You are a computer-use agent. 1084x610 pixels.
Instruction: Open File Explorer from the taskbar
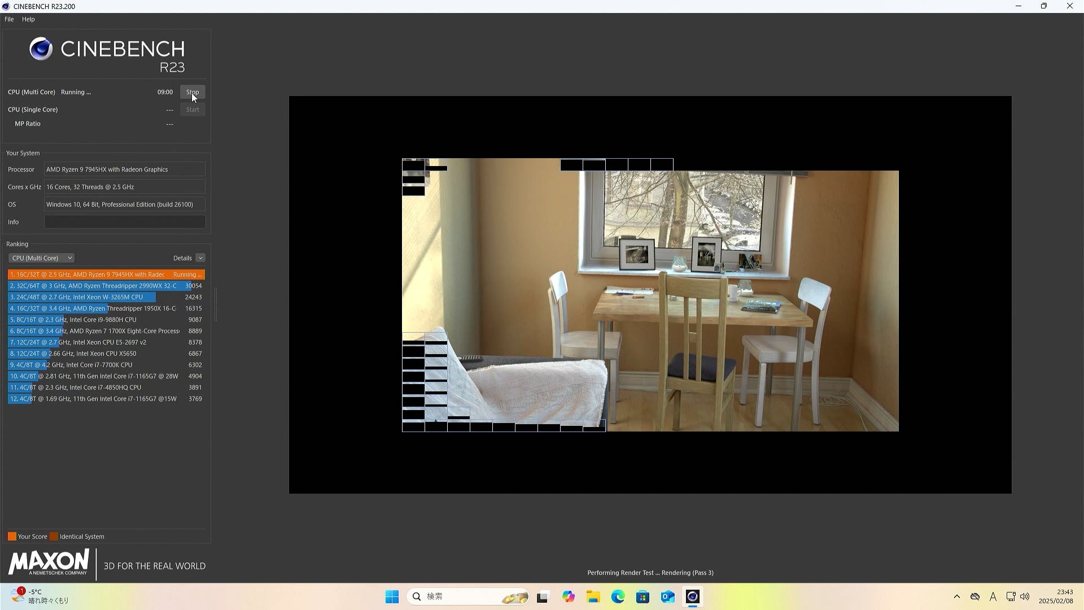pyautogui.click(x=593, y=597)
